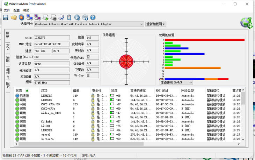Screen dimensions: 255x160
Task: Click the 认证类型 field showing WPA2
Action: (52, 64)
